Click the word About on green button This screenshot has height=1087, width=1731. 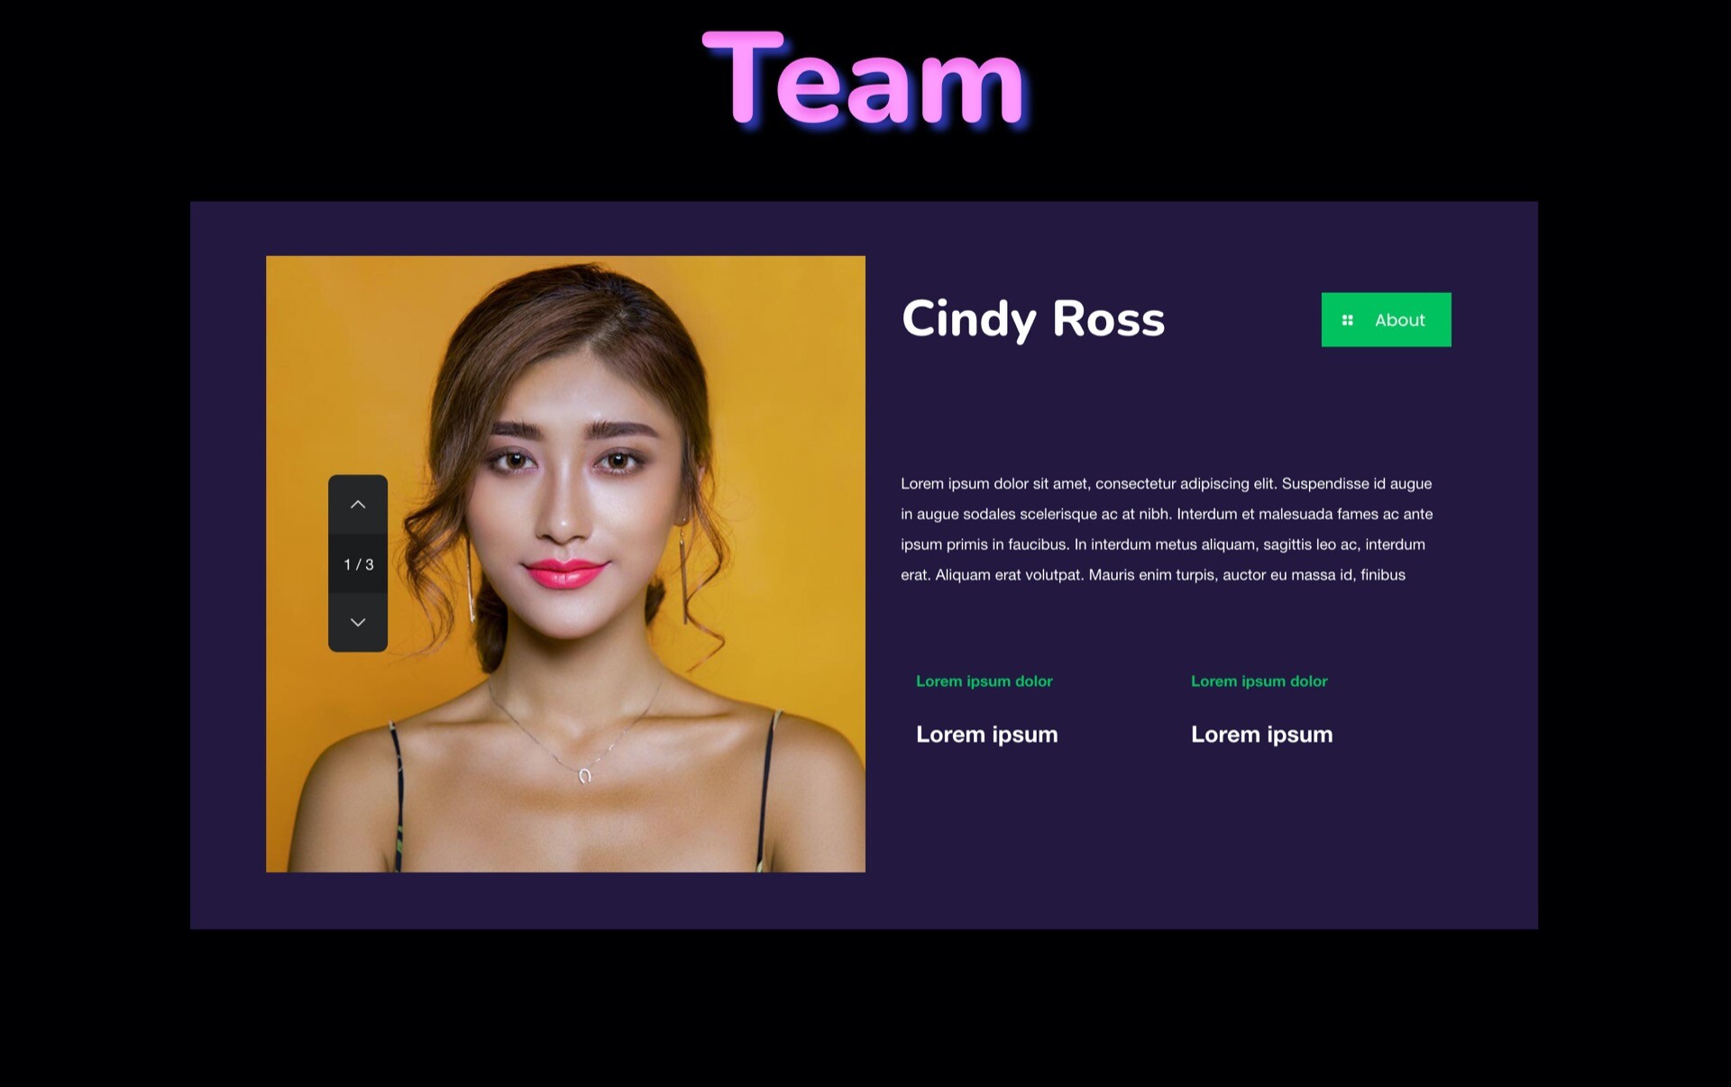tap(1399, 320)
